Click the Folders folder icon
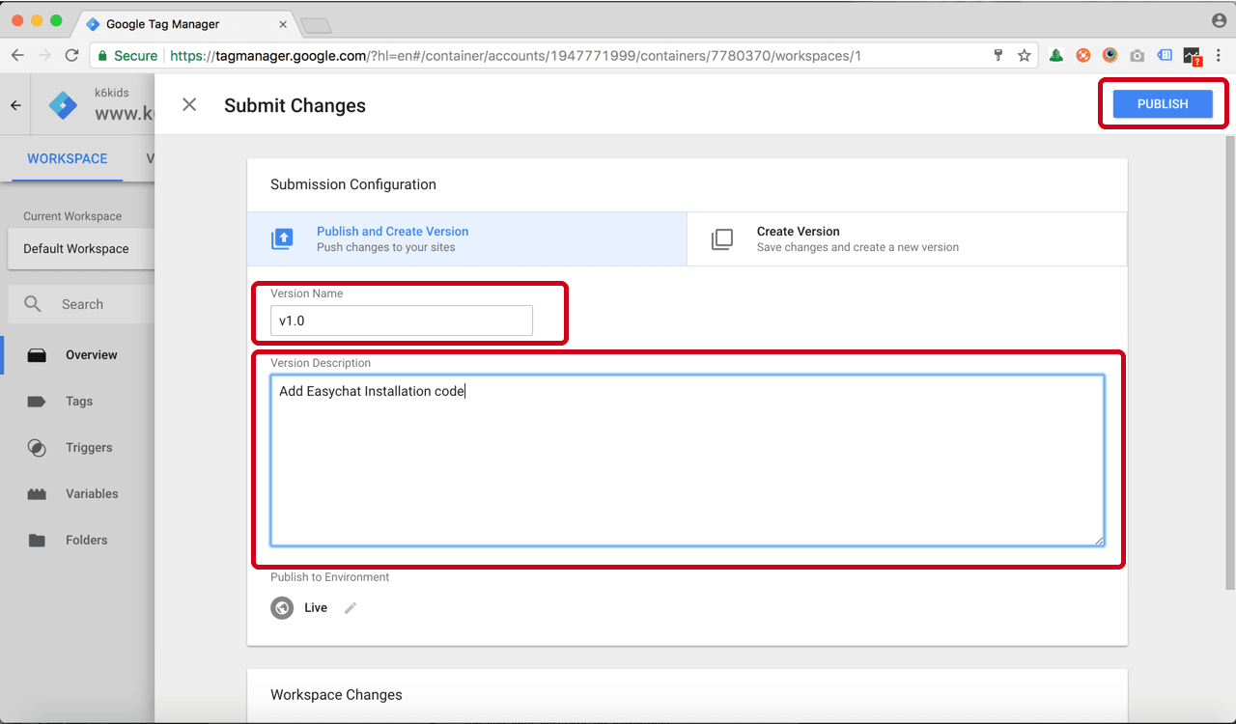 (x=37, y=541)
